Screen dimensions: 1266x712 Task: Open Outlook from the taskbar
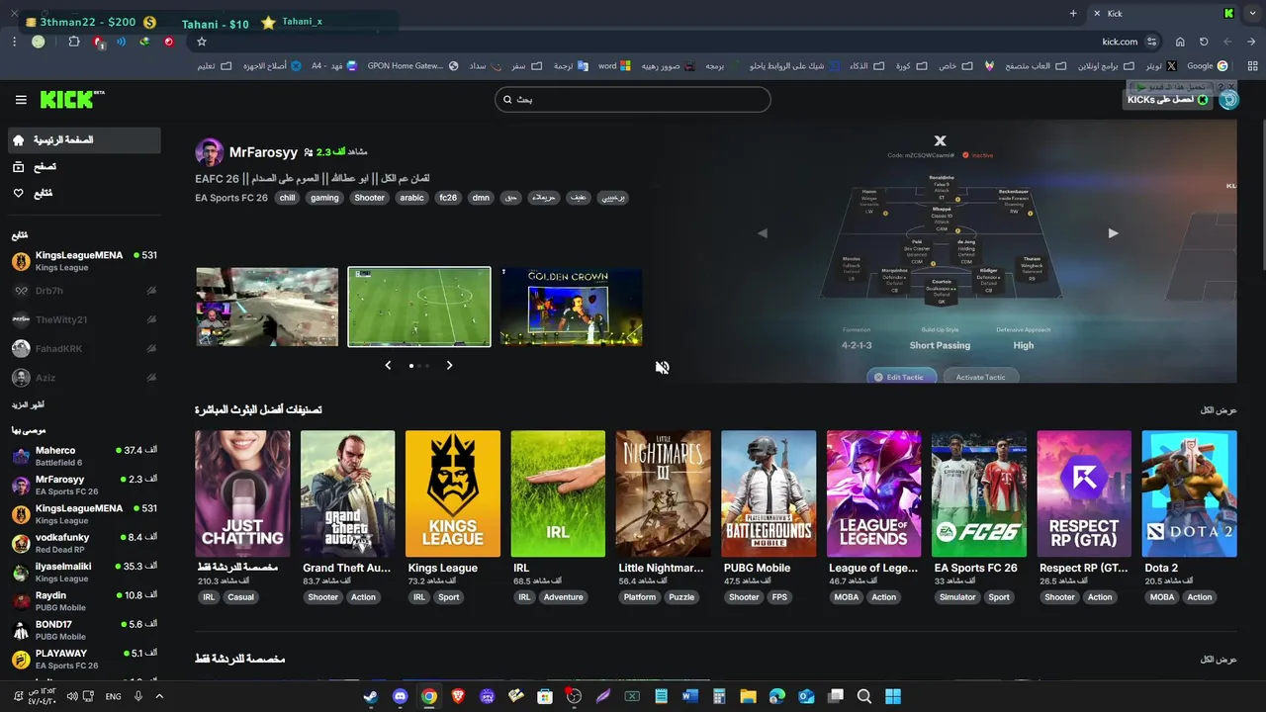pos(806,696)
